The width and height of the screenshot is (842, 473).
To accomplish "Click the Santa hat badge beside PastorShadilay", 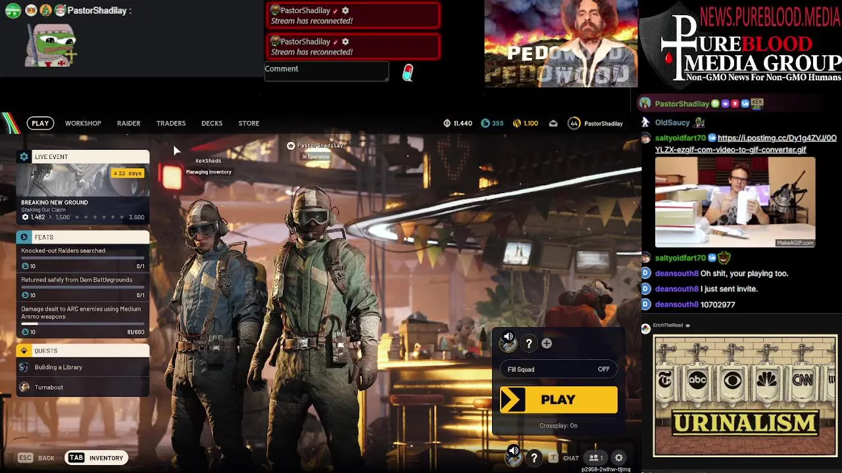I will point(60,11).
